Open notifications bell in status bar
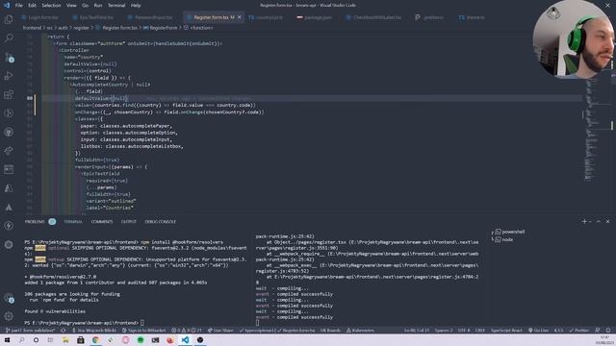The image size is (616, 346). 608,331
